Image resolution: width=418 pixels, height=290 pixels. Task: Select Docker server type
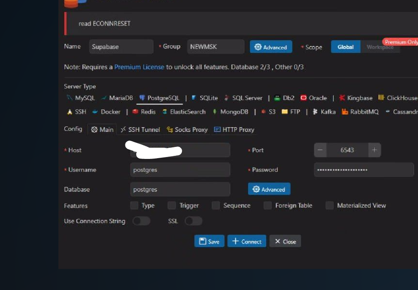pos(106,112)
